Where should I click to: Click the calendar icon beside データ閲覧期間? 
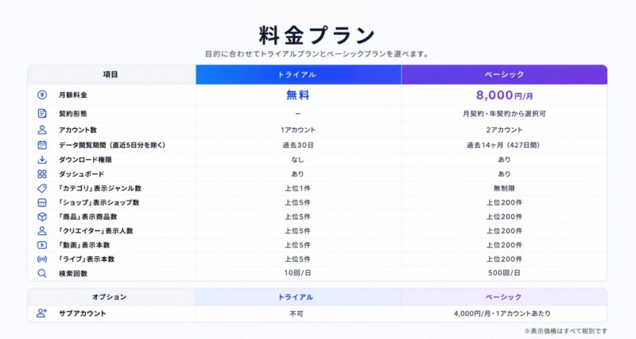tap(42, 145)
